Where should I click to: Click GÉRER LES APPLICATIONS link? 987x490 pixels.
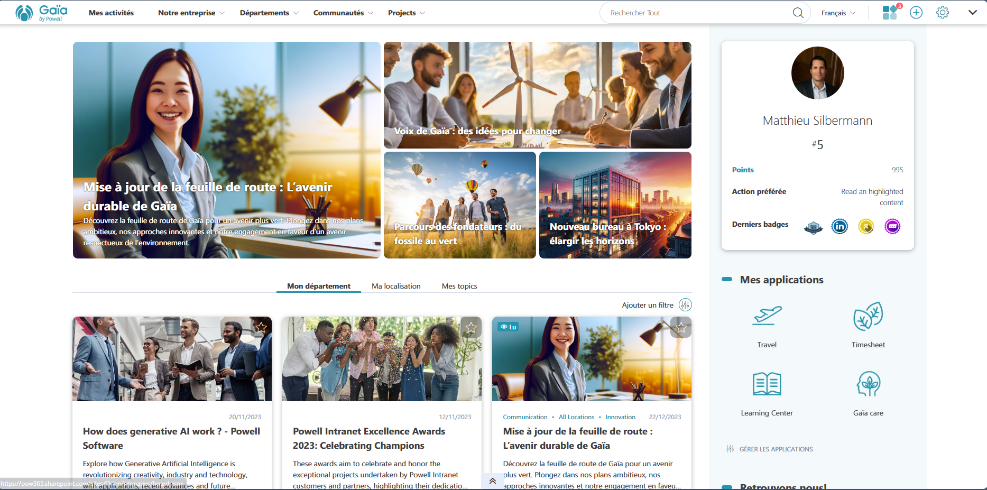[775, 449]
